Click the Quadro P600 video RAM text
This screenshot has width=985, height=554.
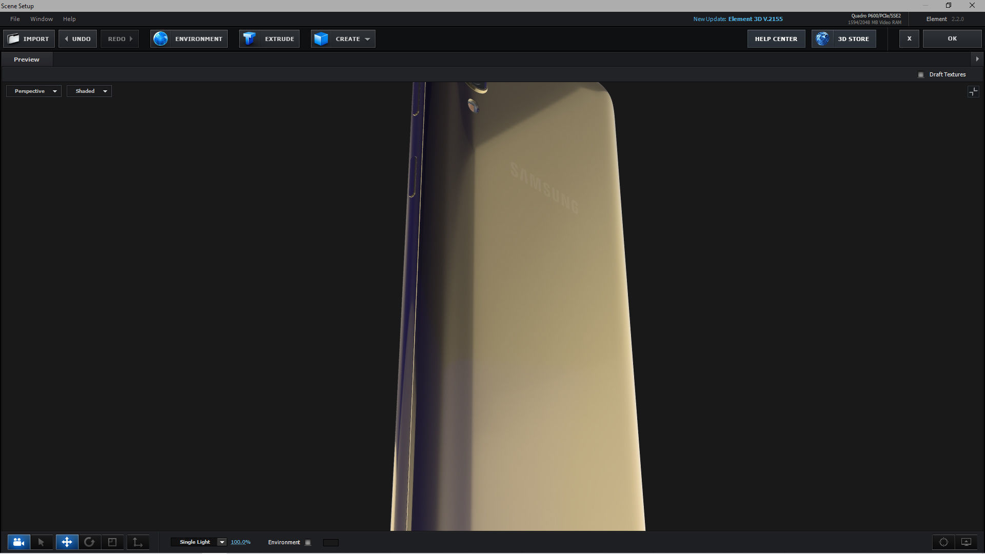(x=875, y=19)
